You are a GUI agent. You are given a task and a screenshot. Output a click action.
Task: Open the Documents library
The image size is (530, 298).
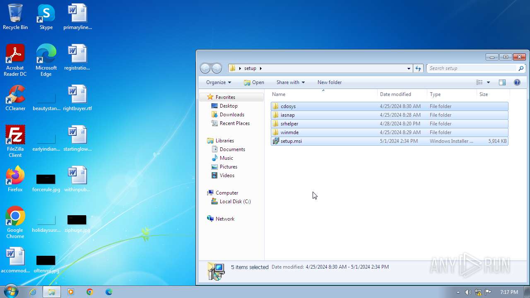(x=232, y=149)
